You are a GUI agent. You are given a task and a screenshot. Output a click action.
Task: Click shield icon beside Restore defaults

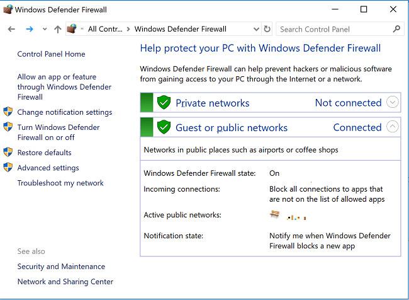[x=8, y=152]
